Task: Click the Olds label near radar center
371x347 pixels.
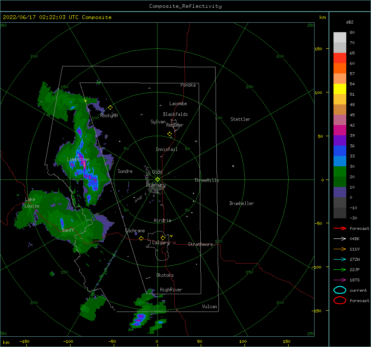Action: [157, 172]
